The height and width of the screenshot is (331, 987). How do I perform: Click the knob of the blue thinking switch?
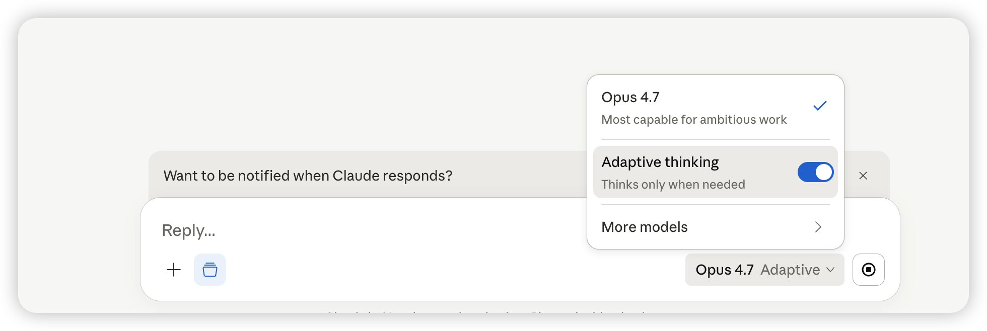pyautogui.click(x=824, y=172)
